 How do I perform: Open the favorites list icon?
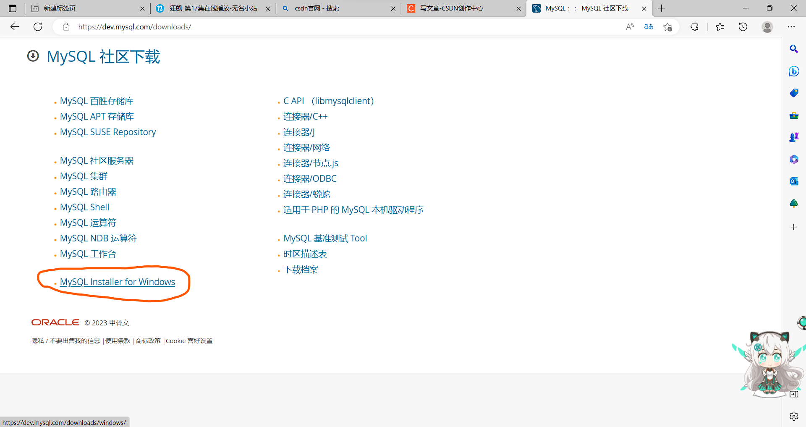click(720, 27)
